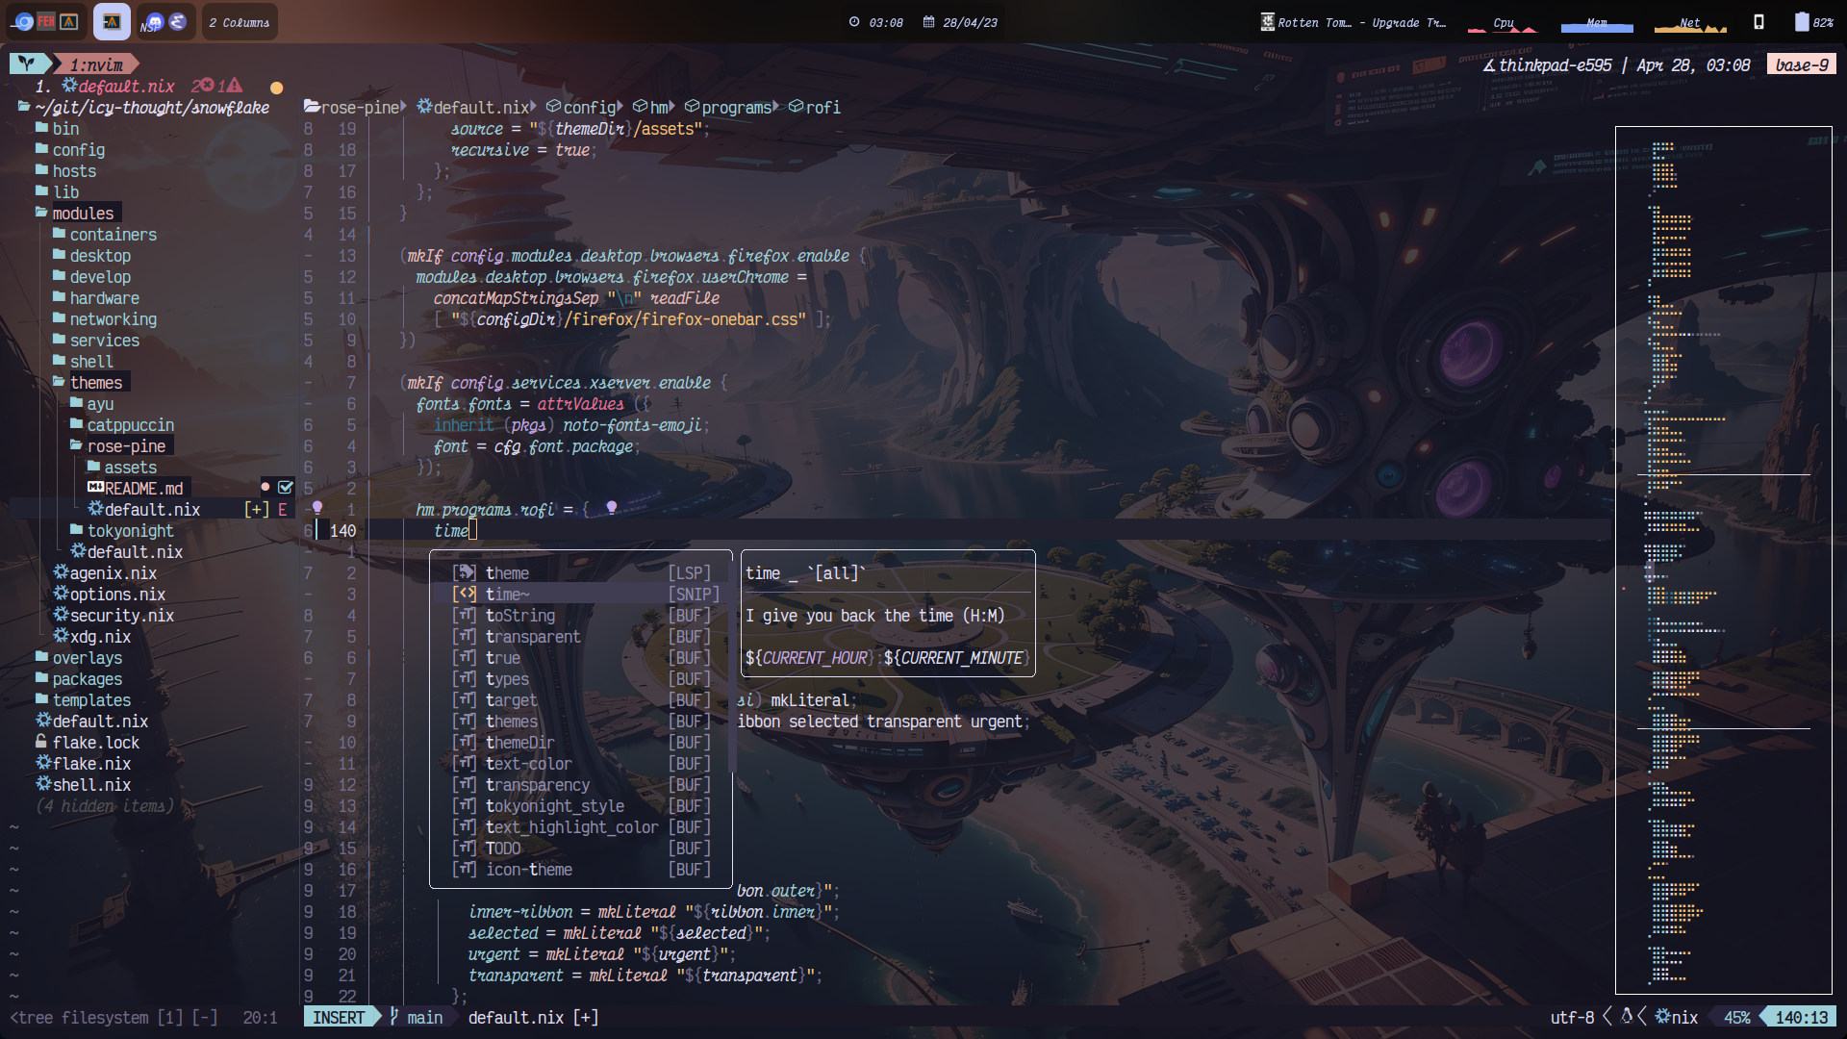Screen dimensions: 1847x1039
Task: Click the lightbulb code action icon
Action: click(x=611, y=507)
